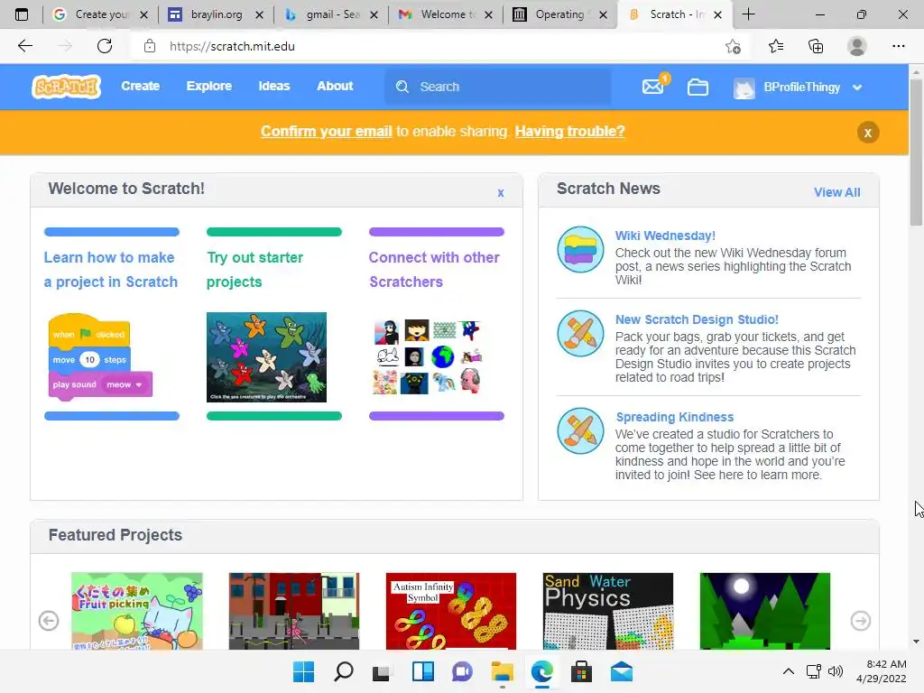
Task: Open the Create menu item
Action: pyautogui.click(x=140, y=86)
